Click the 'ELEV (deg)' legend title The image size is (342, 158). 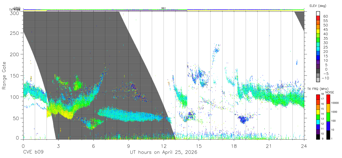tap(318, 6)
